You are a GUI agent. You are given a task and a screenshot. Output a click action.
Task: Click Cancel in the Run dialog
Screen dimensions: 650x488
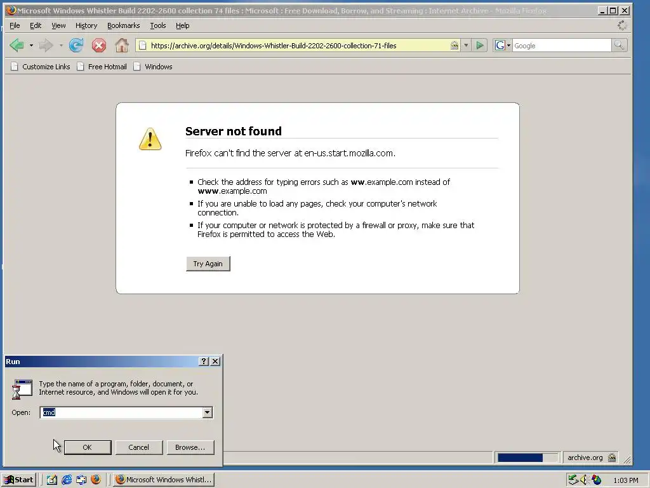pos(139,447)
